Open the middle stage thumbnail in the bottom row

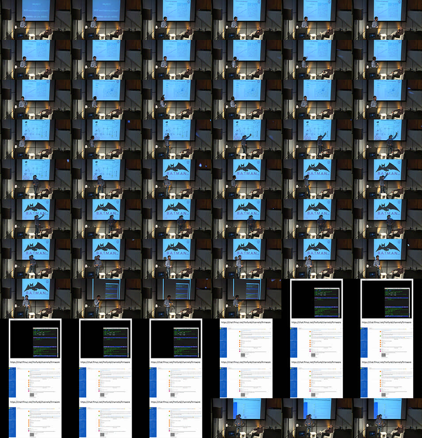point(316,418)
